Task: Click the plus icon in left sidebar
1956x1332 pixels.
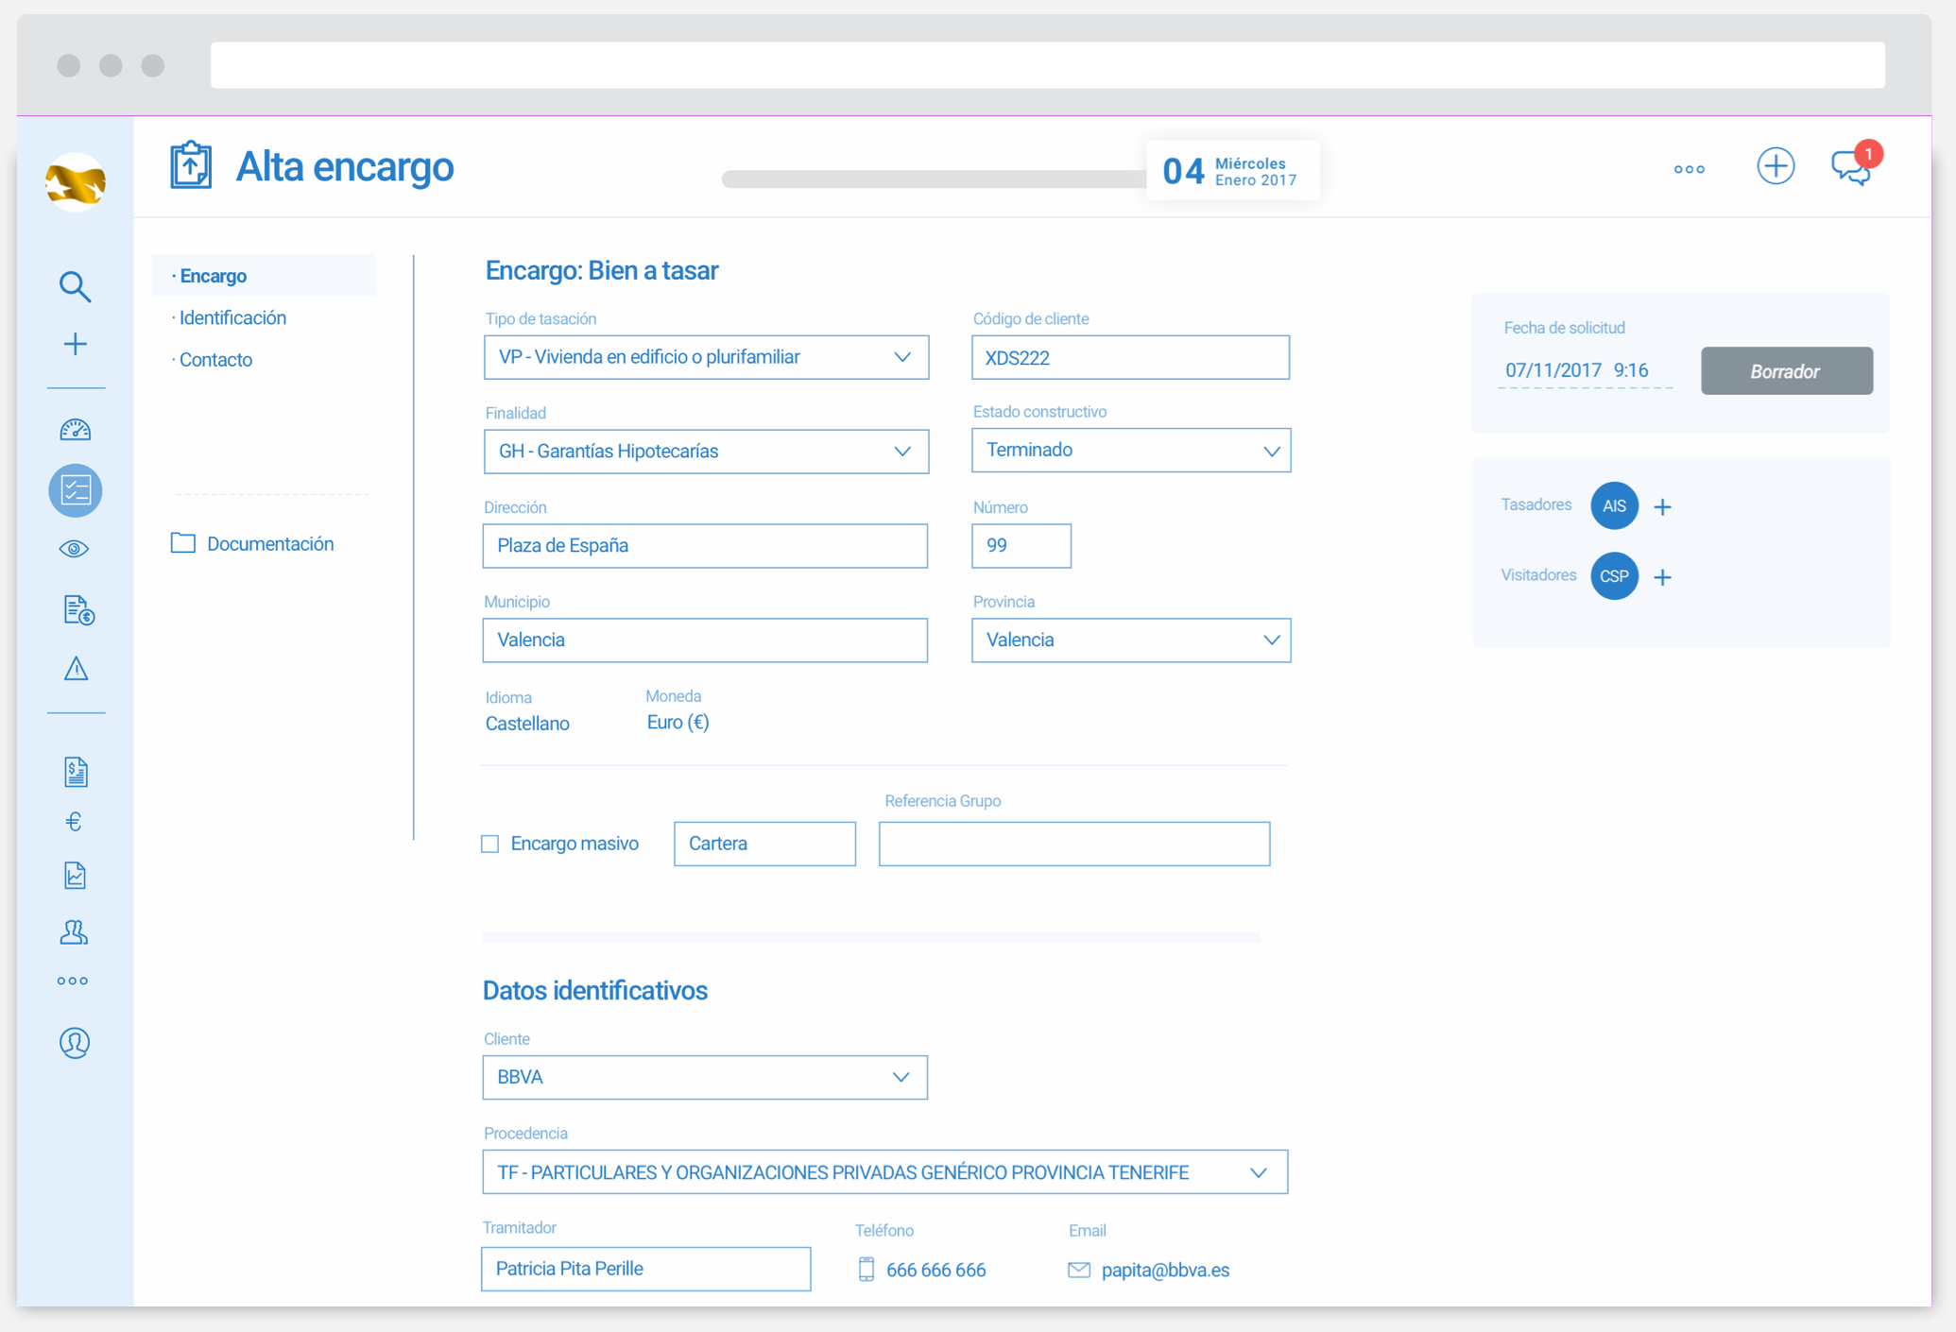Action: pyautogui.click(x=75, y=344)
